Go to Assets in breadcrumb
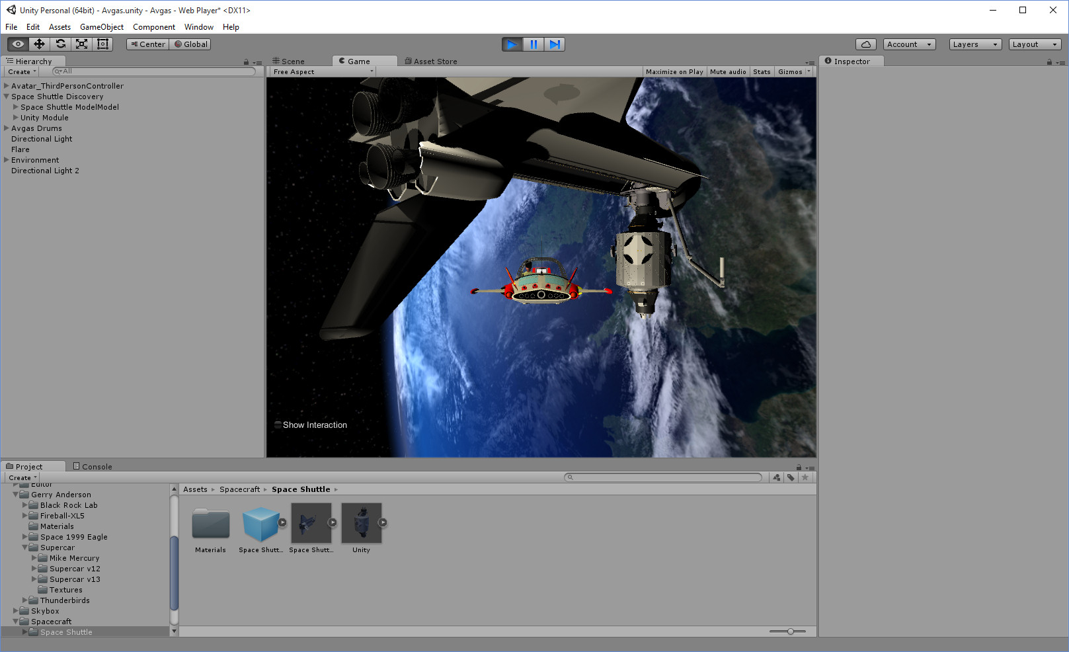Image resolution: width=1069 pixels, height=652 pixels. click(x=195, y=489)
